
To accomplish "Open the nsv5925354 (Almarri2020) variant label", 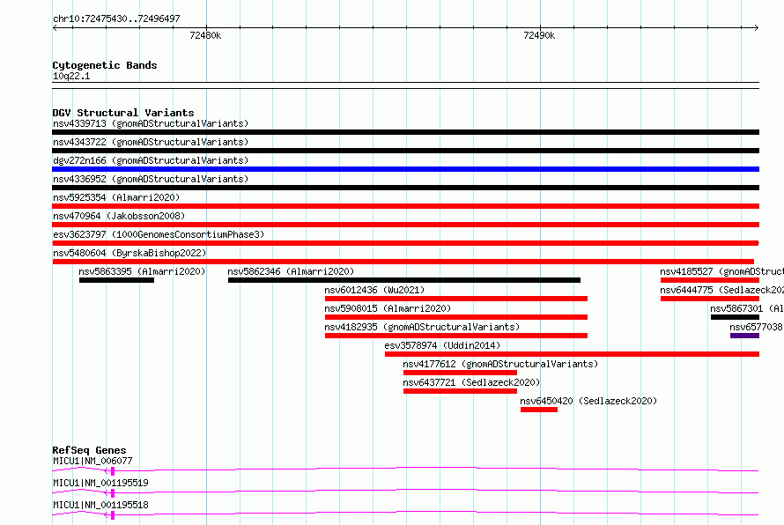I will (x=116, y=197).
